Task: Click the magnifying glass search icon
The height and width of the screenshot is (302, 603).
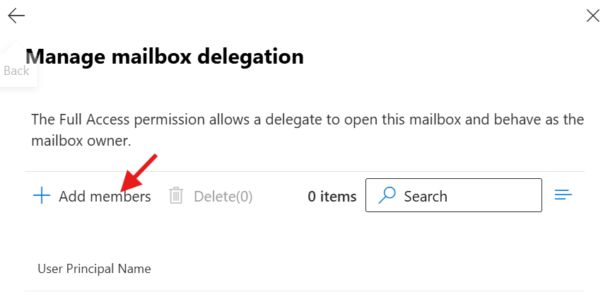Action: click(387, 196)
